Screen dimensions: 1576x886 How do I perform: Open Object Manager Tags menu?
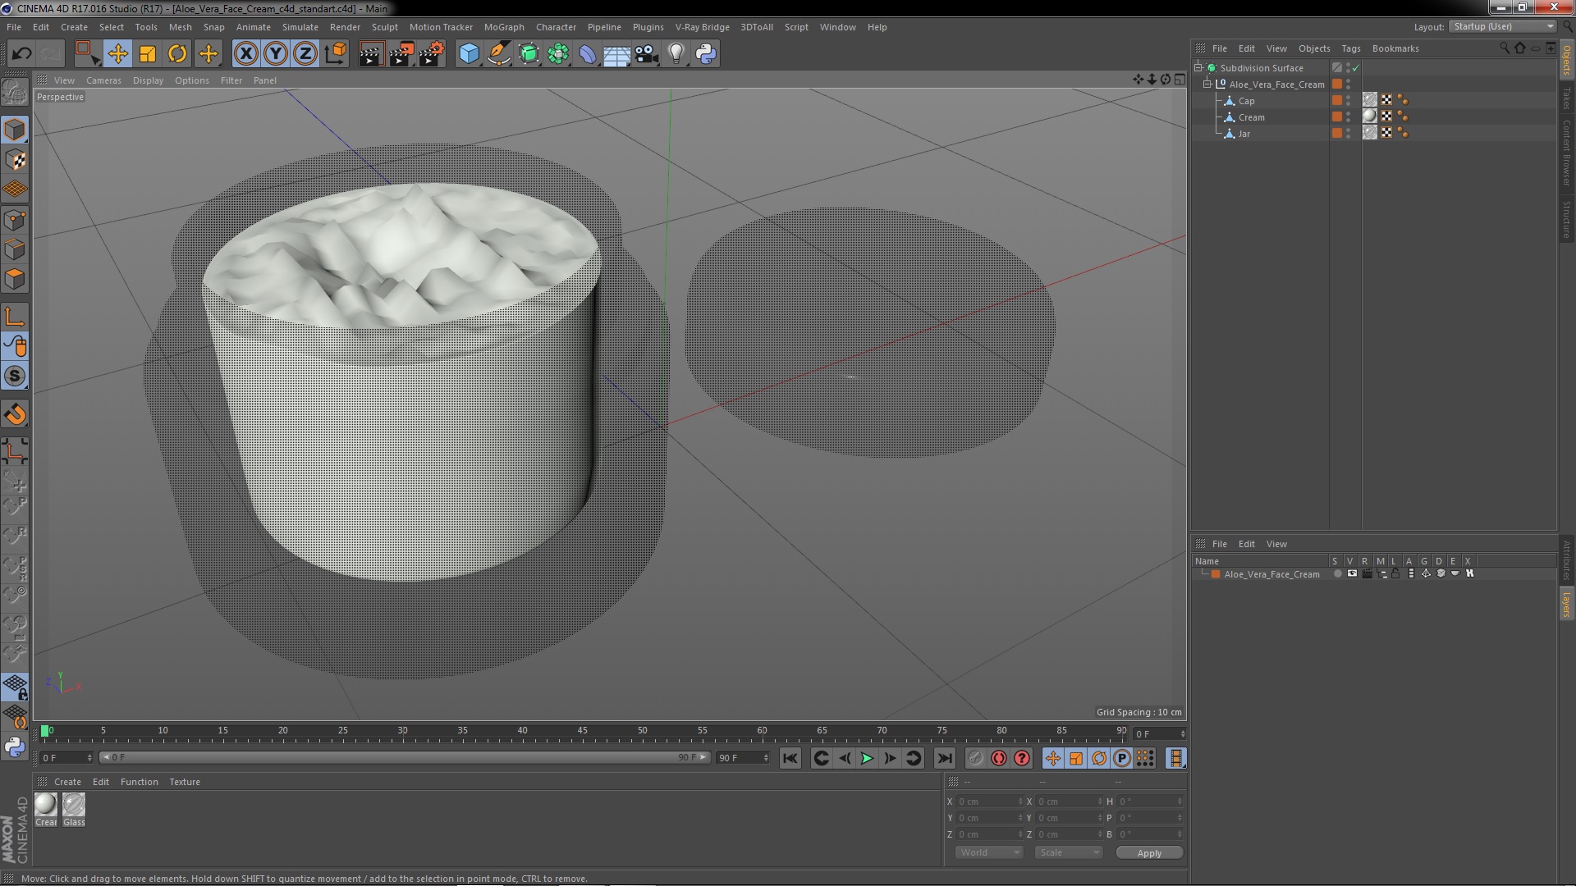(x=1350, y=48)
